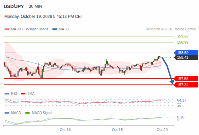Click the Oct 18 date axis label
The image size is (199, 135).
[117, 130]
